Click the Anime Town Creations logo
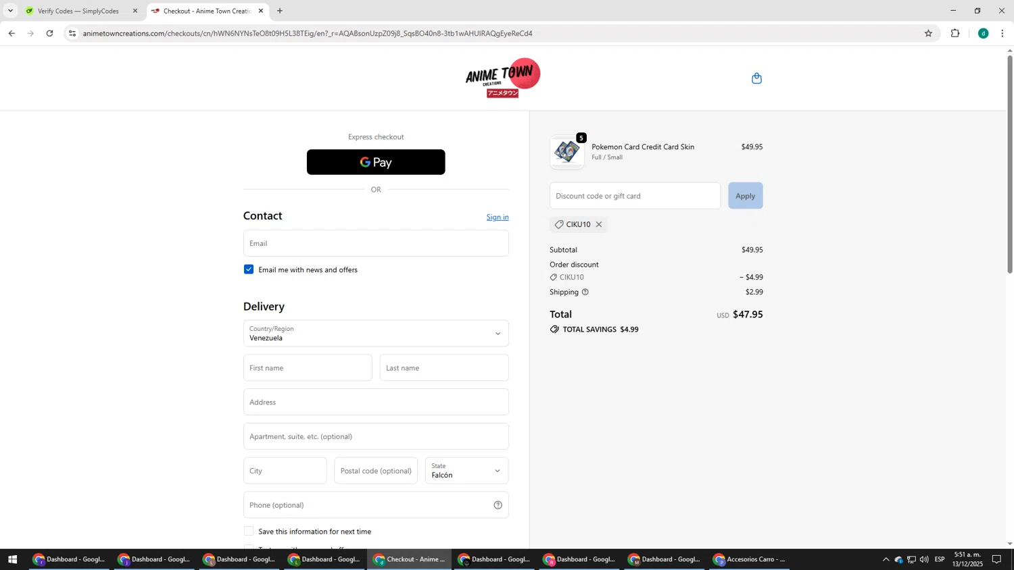The width and height of the screenshot is (1014, 570). coord(502,78)
